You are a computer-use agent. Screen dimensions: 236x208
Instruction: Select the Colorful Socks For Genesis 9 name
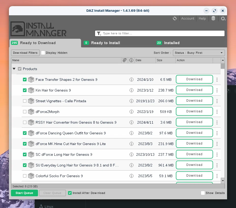[x=59, y=176]
